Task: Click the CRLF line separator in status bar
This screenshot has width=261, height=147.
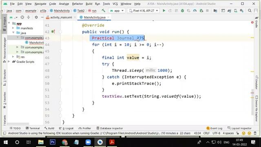Action: 206,133
